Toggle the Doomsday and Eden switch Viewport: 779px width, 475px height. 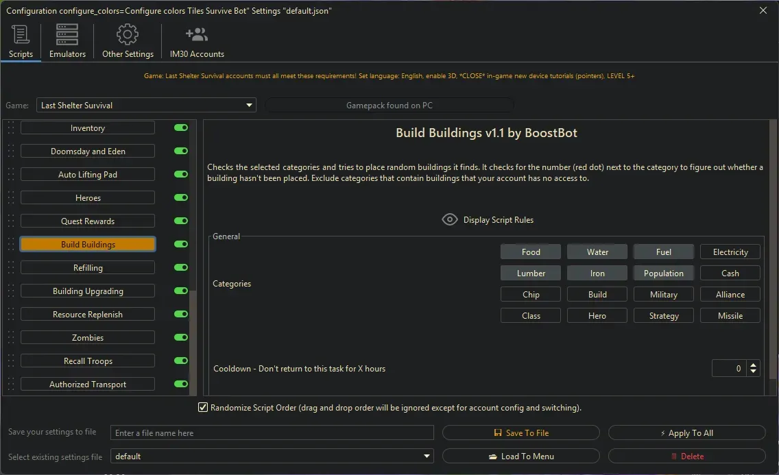click(181, 151)
